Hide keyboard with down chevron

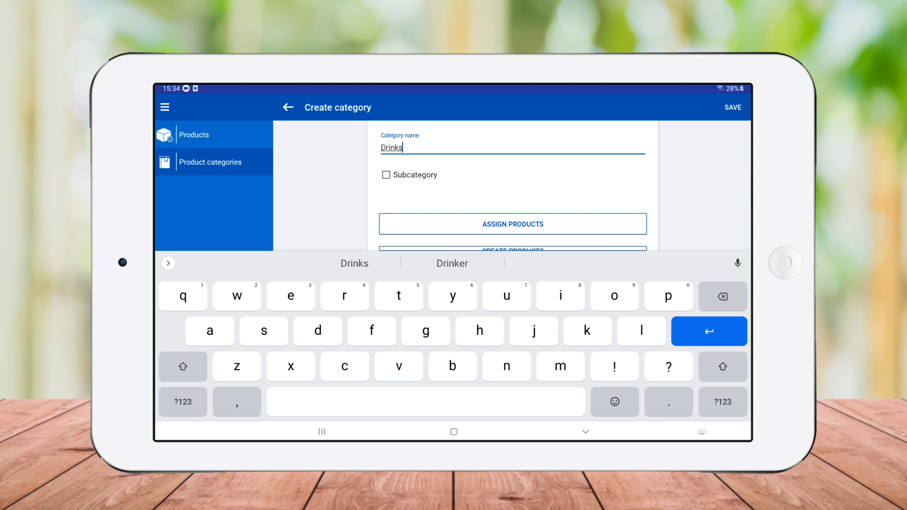[x=585, y=432]
